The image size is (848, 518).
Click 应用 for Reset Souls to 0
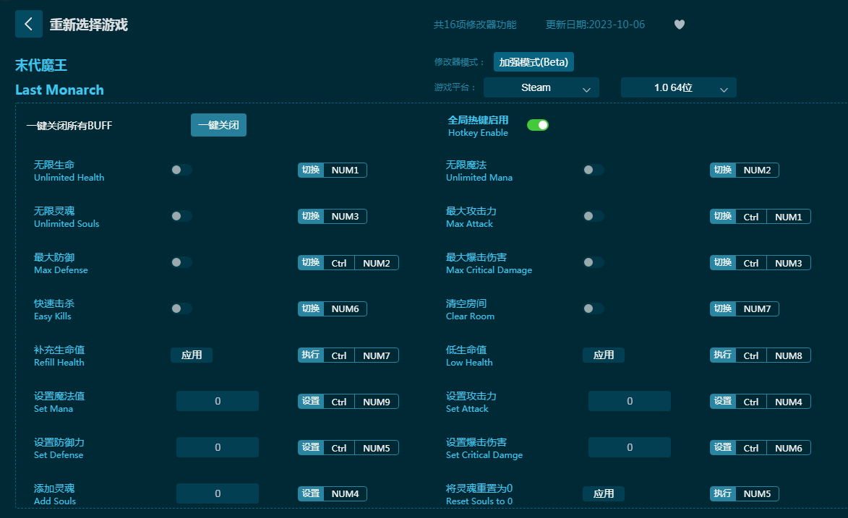coord(603,493)
